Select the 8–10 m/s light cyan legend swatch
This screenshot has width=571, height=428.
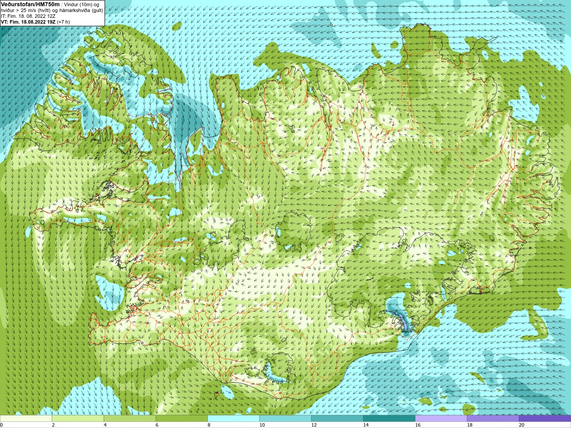coord(233,418)
